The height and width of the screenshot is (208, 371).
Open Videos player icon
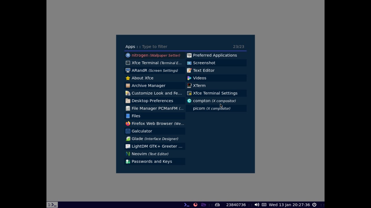(189, 78)
